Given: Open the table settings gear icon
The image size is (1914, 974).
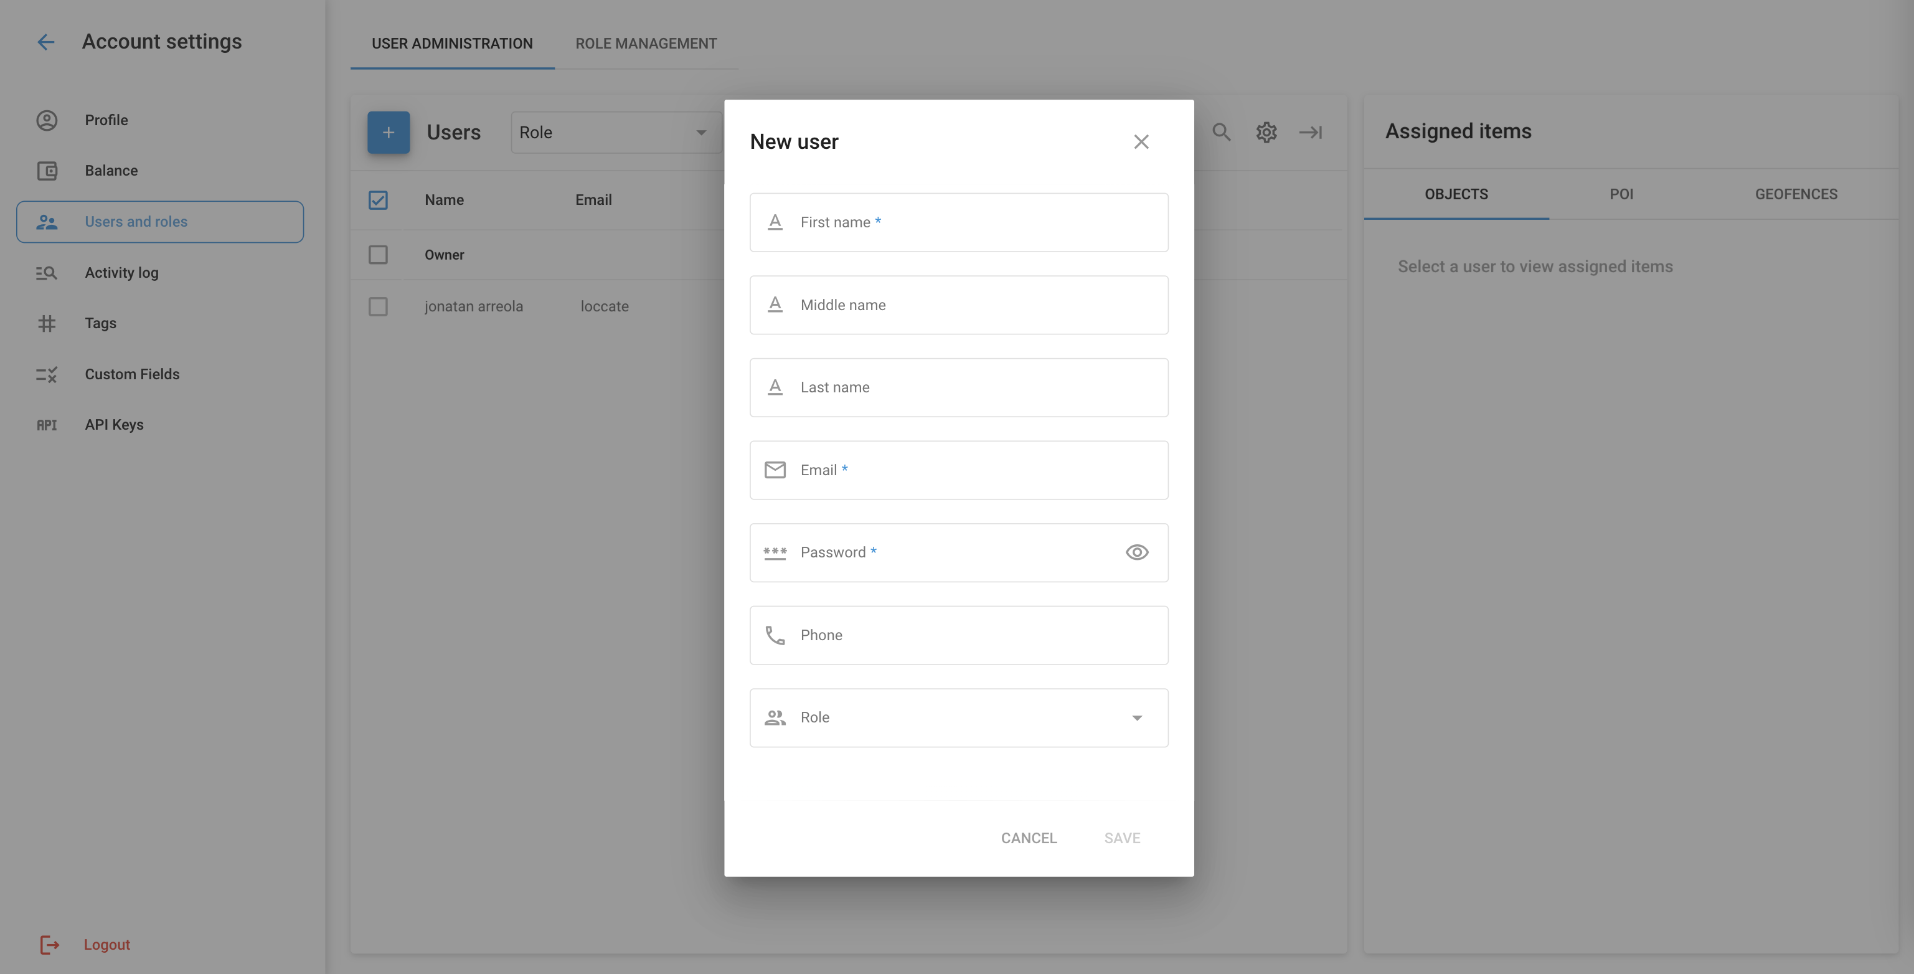Looking at the screenshot, I should pos(1266,132).
